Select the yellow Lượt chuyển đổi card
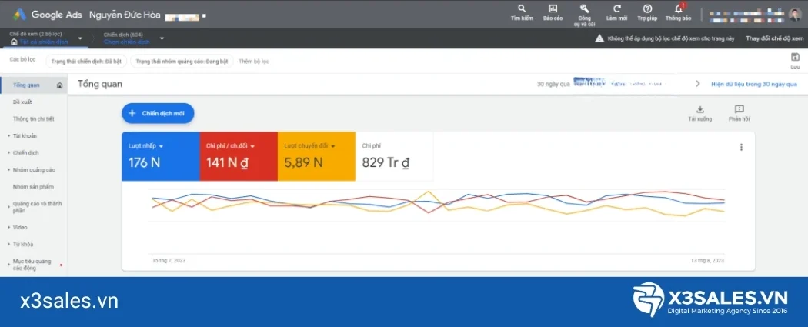 point(316,156)
